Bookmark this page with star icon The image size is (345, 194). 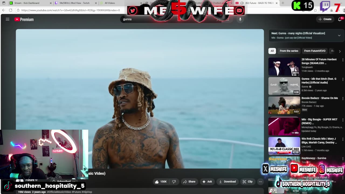coord(315,10)
